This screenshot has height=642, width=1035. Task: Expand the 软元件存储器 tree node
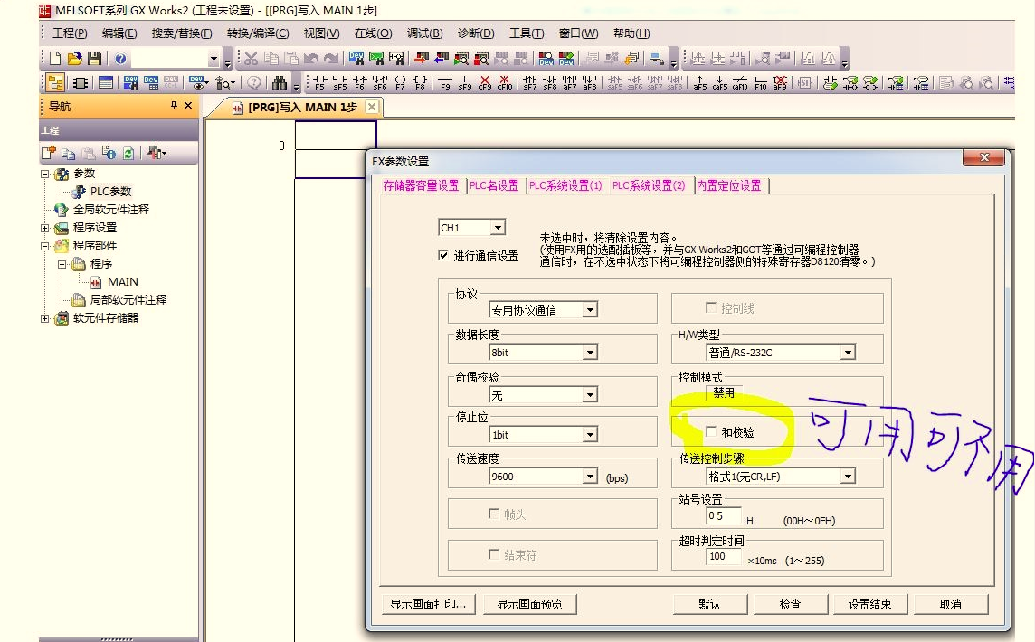(x=45, y=318)
